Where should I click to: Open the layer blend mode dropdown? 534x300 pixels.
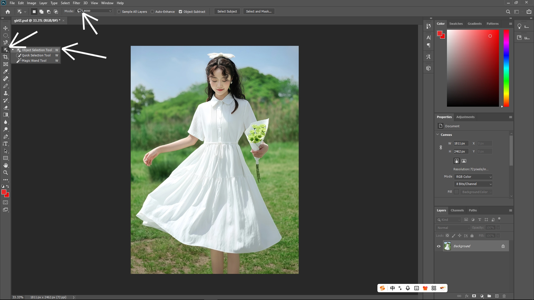point(453,227)
